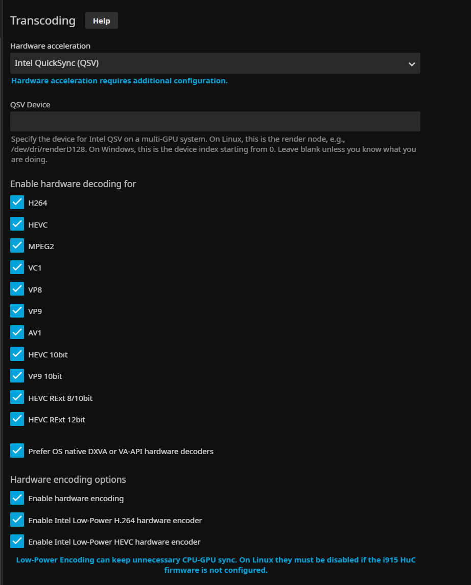Uncheck H264 hardware decoding
The image size is (471, 585).
(x=17, y=202)
